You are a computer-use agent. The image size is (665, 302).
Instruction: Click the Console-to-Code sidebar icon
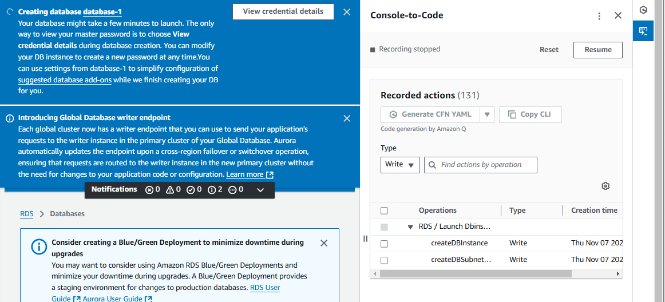tap(643, 31)
